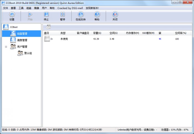Open the 帮助 menu in menu bar
The height and width of the screenshot is (134, 194).
pos(52,8)
